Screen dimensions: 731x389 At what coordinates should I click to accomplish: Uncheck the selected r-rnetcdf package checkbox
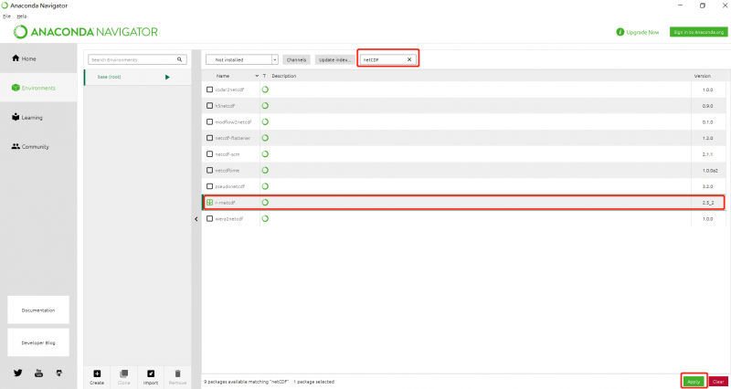point(209,202)
